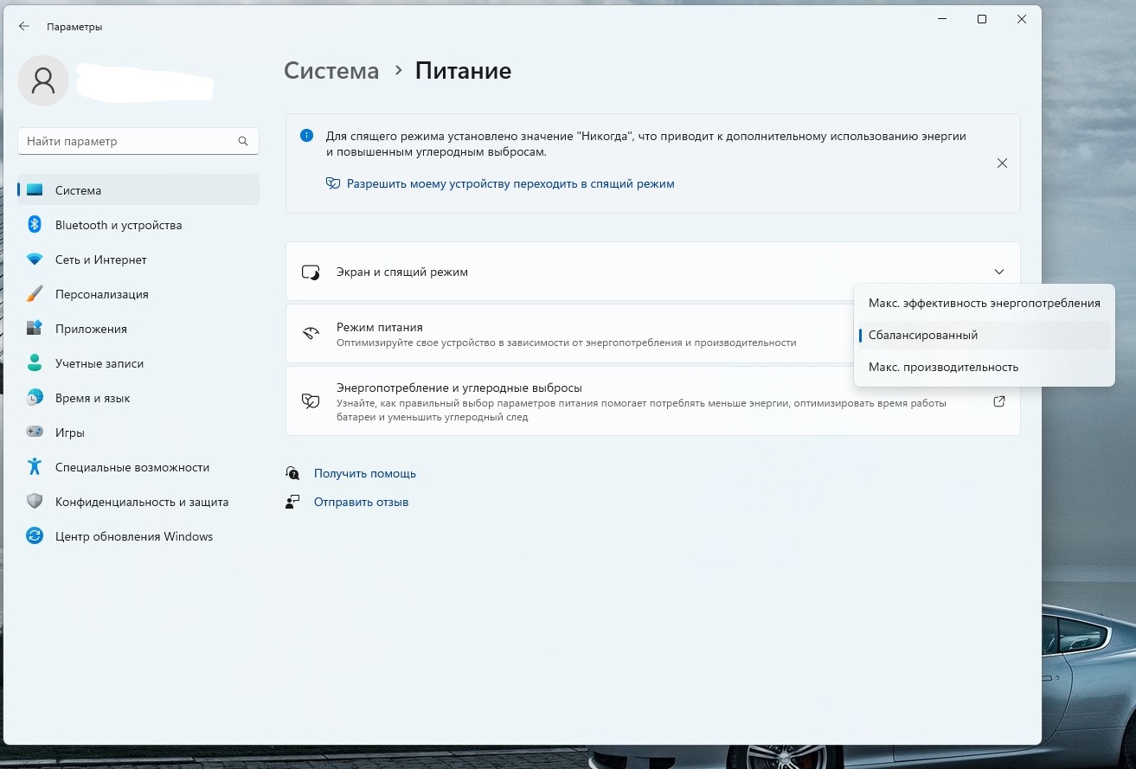The width and height of the screenshot is (1136, 769).
Task: Click the Параметры window title
Action: click(74, 27)
